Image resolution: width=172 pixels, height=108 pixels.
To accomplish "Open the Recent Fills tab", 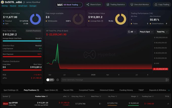I will (68, 90).
